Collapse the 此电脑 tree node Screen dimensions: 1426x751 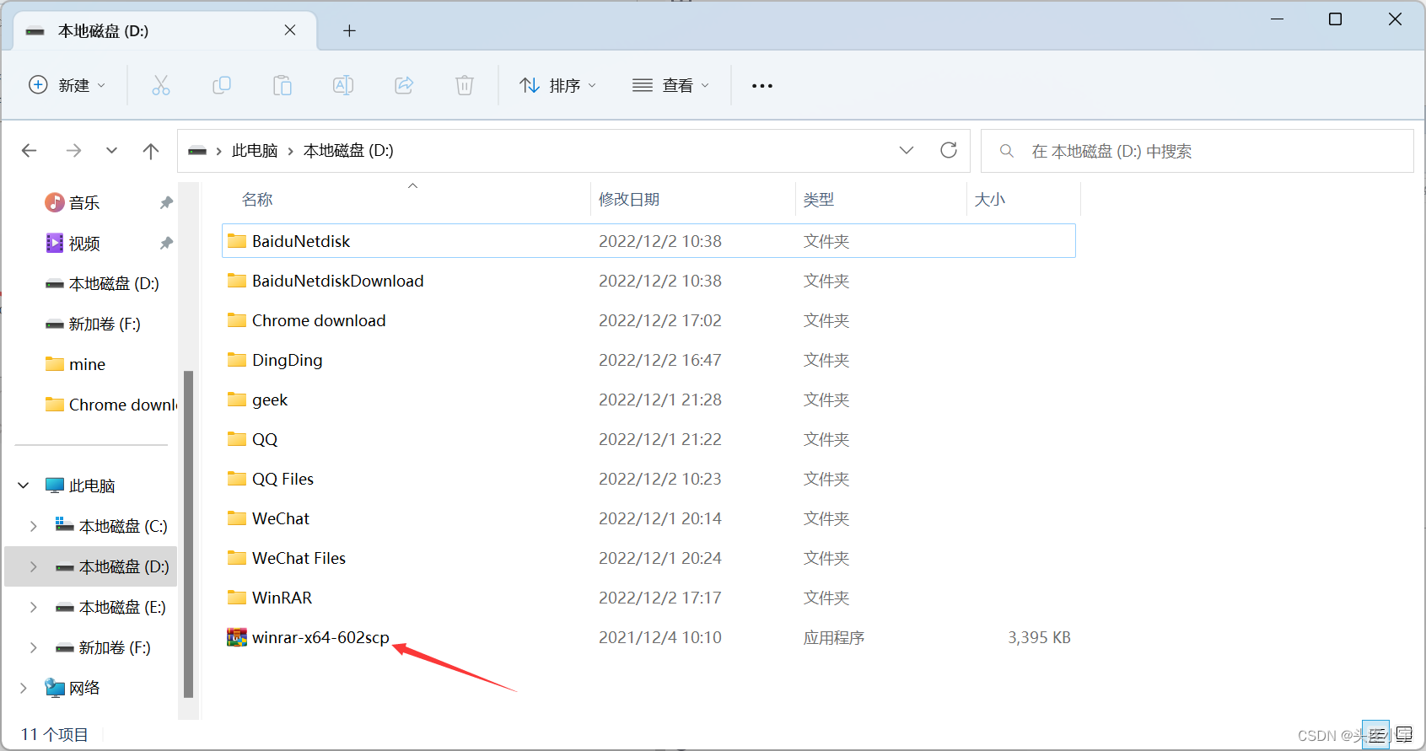tap(24, 485)
